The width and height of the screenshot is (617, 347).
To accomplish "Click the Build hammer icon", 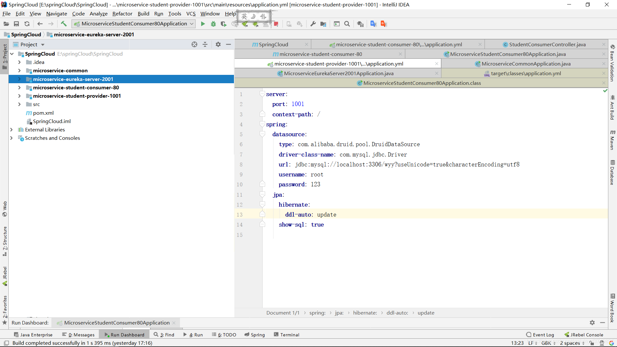I will click(64, 24).
